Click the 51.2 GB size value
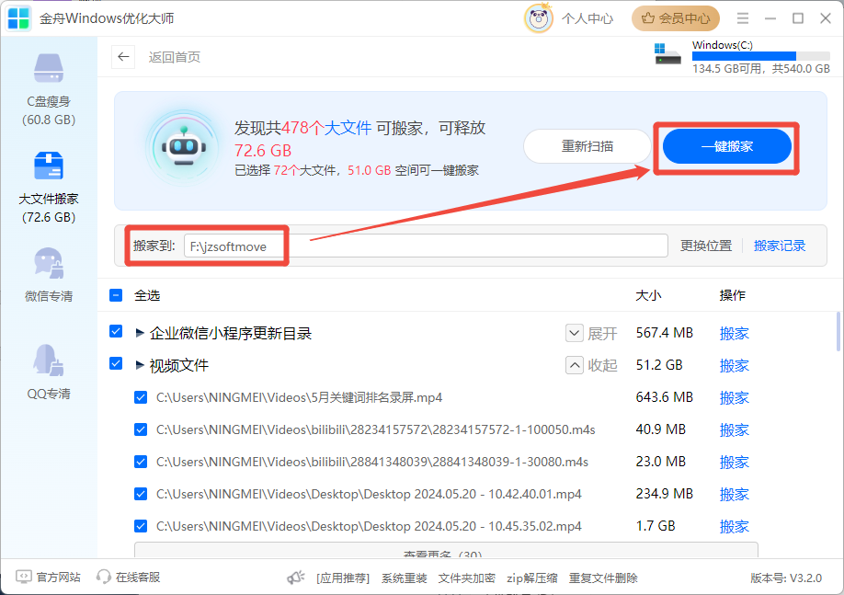This screenshot has width=844, height=595. click(x=659, y=365)
